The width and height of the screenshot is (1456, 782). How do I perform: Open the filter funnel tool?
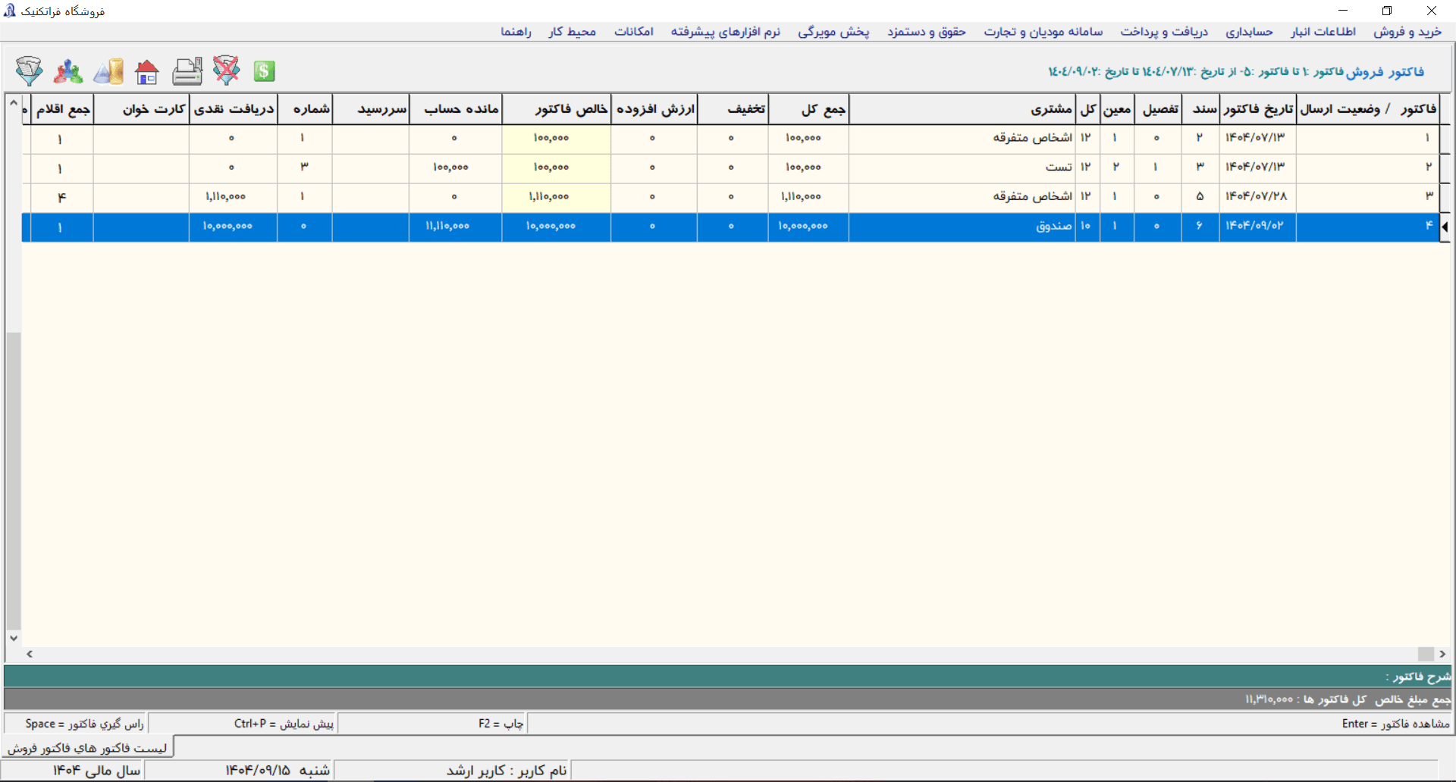pos(30,71)
